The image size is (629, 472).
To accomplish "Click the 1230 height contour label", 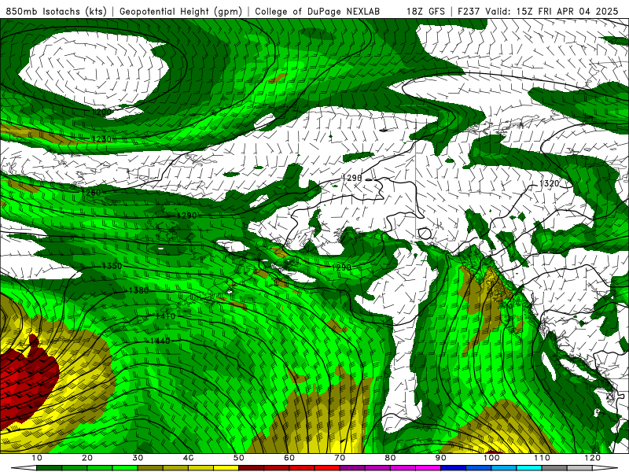I will tap(101, 139).
